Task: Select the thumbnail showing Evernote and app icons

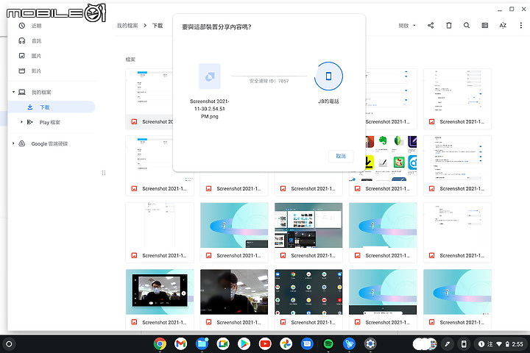Action: 383,158
